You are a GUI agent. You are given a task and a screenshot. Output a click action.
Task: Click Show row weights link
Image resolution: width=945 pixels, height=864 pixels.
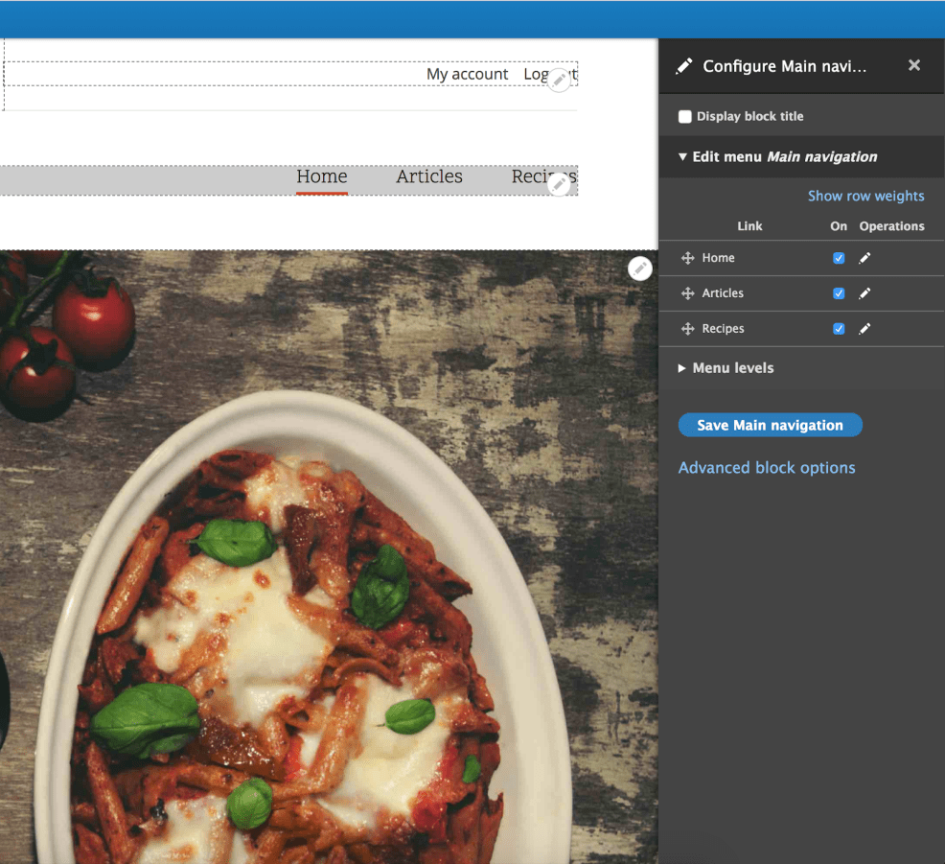(865, 196)
